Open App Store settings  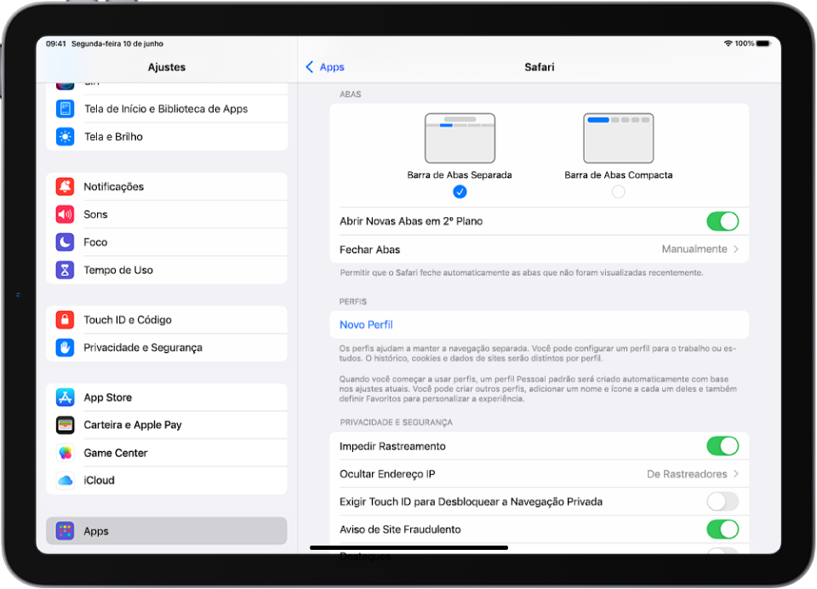(x=167, y=397)
